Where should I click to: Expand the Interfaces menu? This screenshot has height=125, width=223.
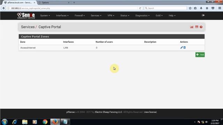click(x=62, y=16)
